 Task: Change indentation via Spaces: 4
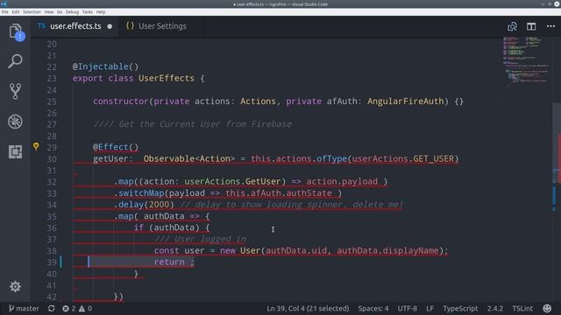coord(373,308)
